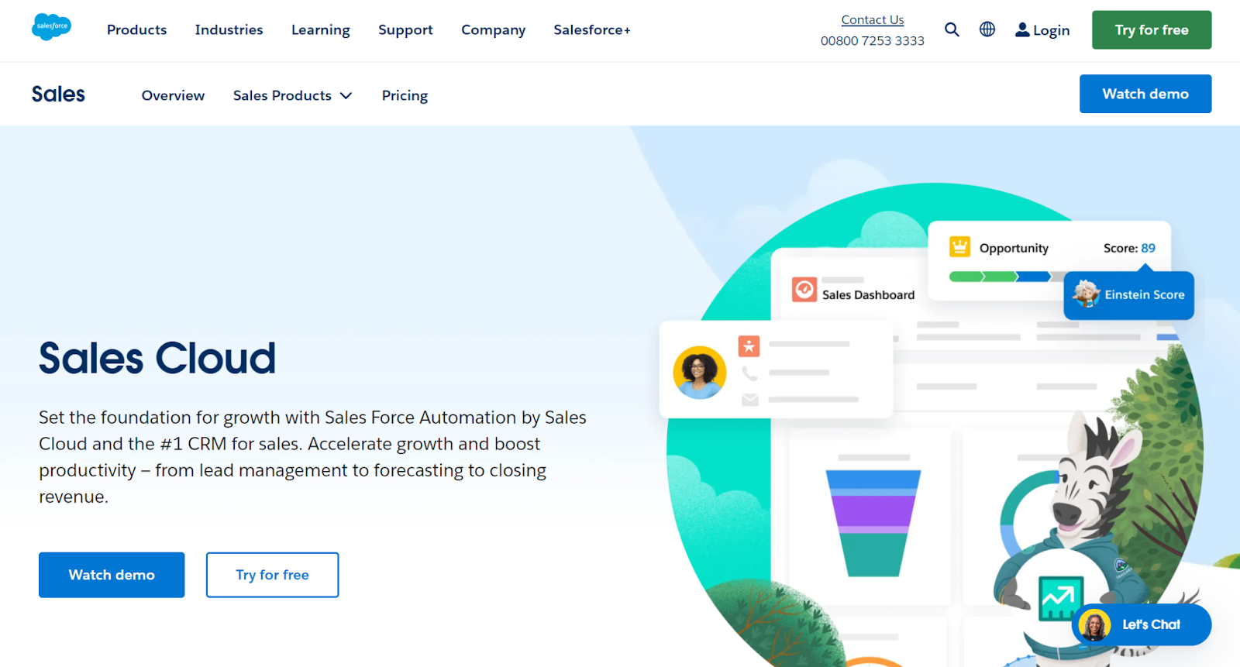Screen dimensions: 1240x667
Task: Click the Sales Dashboard label
Action: coord(868,295)
